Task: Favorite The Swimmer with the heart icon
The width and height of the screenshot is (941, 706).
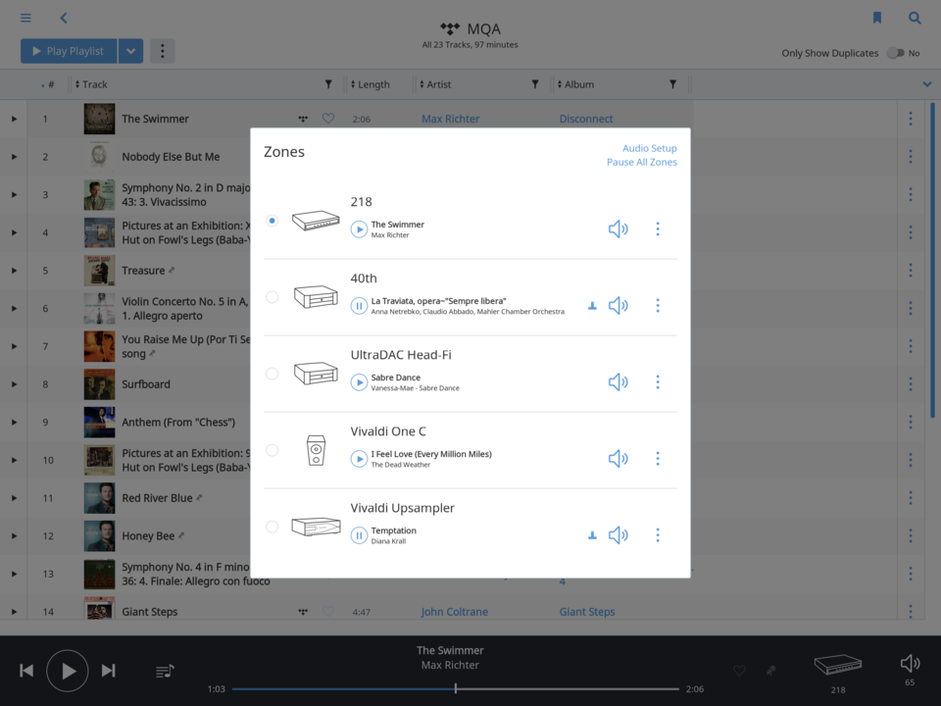Action: pos(328,119)
